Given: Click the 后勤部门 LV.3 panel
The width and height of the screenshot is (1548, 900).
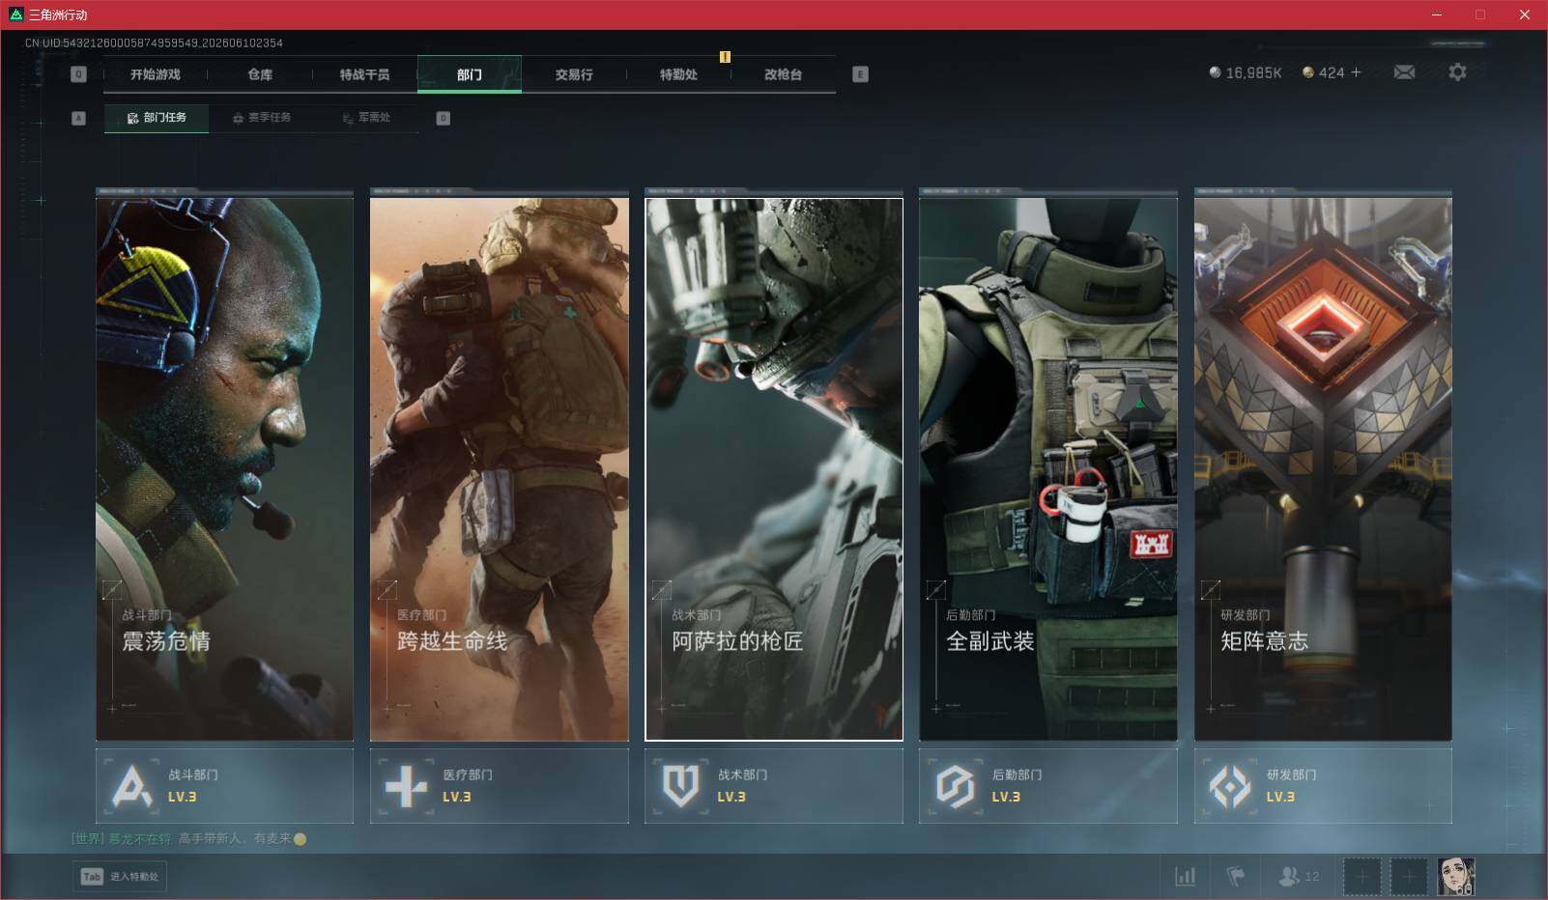Looking at the screenshot, I should [1048, 786].
